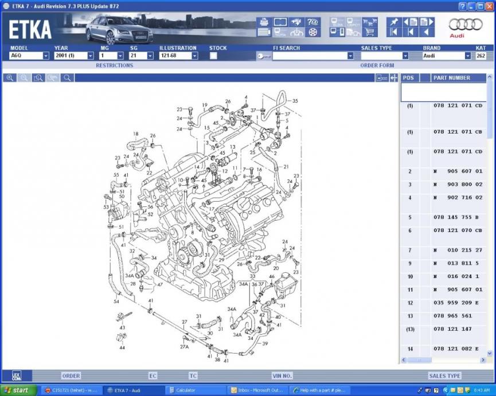This screenshot has width=496, height=396.
Task: Click the RESTRICTIONS label bar
Action: (114, 65)
